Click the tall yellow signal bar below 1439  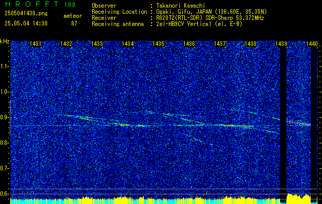tap(298, 198)
